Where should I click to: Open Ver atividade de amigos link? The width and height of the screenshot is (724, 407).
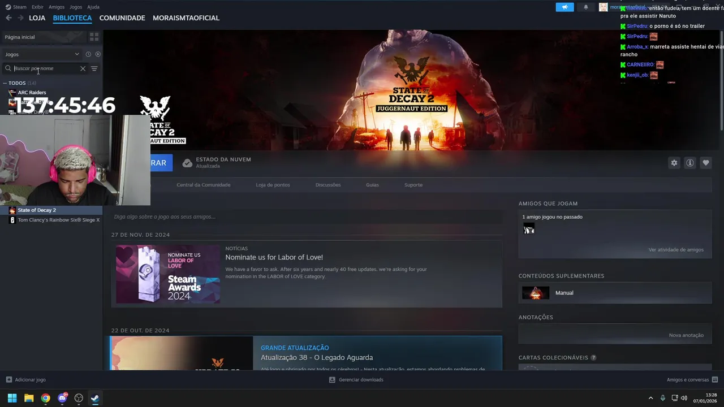coord(676,250)
